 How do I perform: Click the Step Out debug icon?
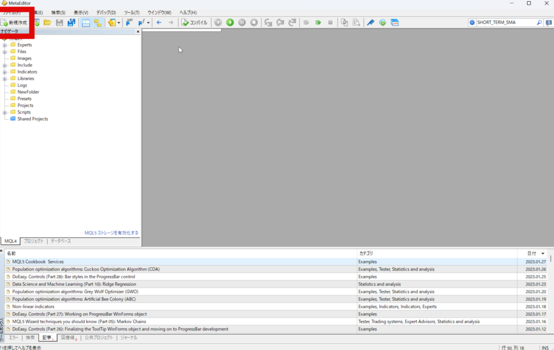tap(292, 23)
